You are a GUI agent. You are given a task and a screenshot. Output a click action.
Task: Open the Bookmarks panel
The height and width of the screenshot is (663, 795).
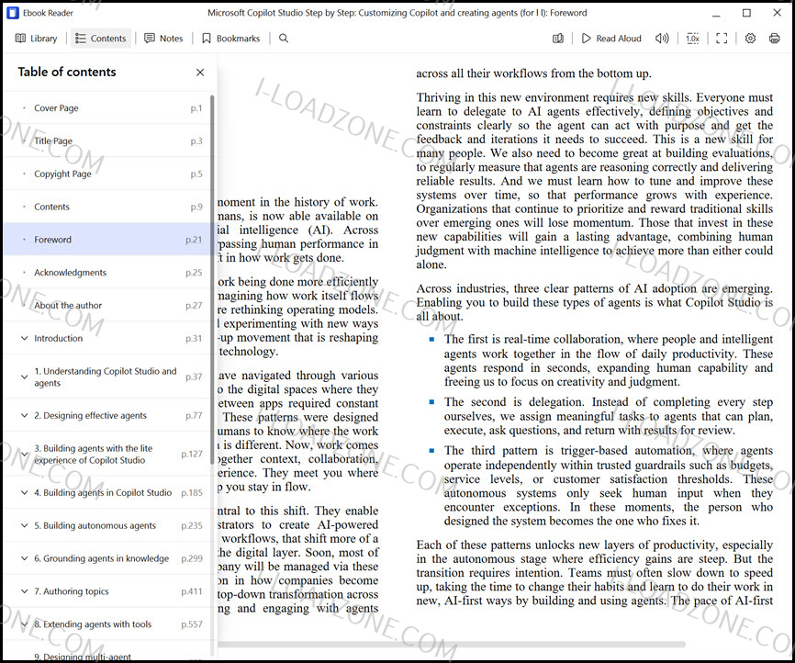231,38
